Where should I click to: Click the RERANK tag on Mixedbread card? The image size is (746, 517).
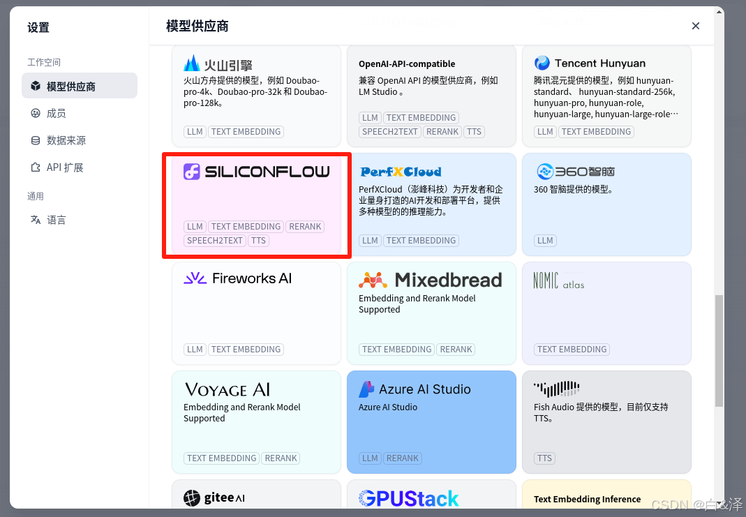456,350
